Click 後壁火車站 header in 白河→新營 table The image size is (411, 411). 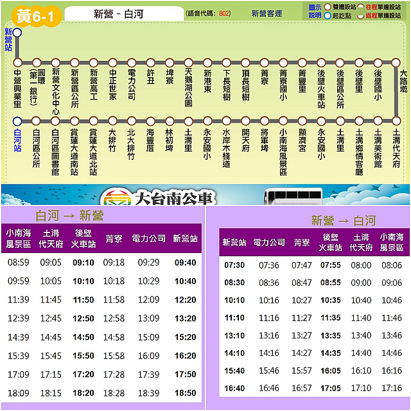[x=83, y=238]
